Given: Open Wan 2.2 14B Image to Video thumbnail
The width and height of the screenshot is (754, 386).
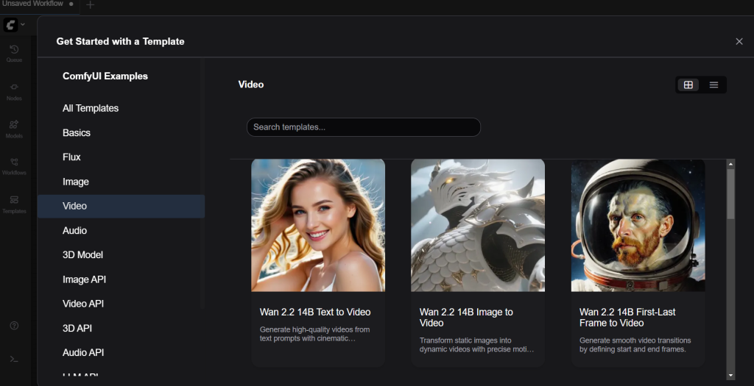Looking at the screenshot, I should pos(477,225).
